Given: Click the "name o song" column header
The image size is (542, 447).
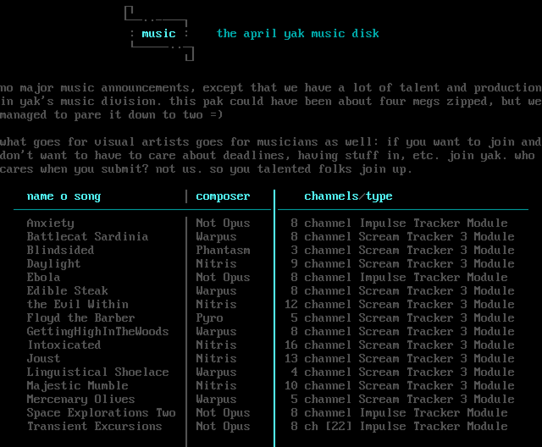Looking at the screenshot, I should point(64,196).
